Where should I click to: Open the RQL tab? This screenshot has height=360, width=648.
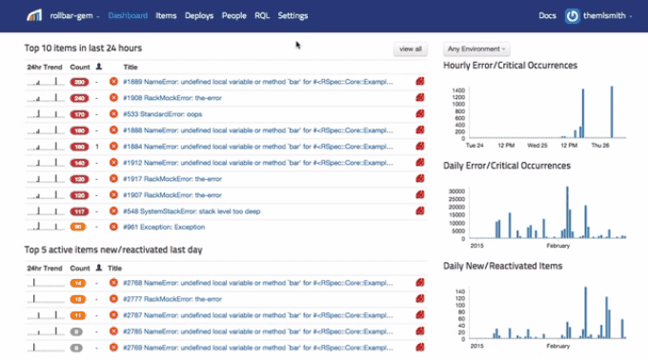262,15
